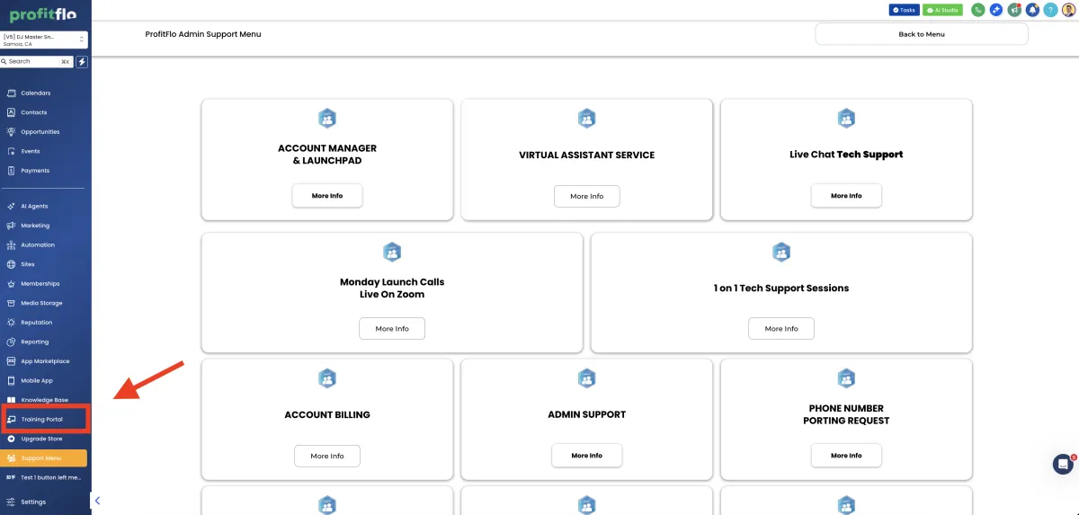Expand the DJ Master account switcher dropdown
The image size is (1079, 515).
(44, 40)
